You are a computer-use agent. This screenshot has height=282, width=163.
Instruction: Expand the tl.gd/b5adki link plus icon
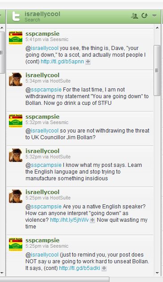[x=104, y=268]
